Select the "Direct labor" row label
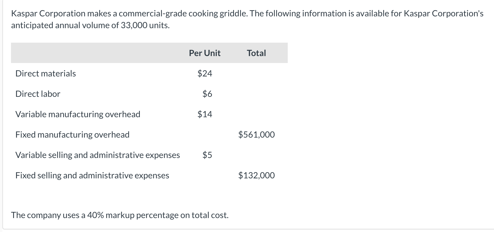The width and height of the screenshot is (494, 232). pos(38,94)
